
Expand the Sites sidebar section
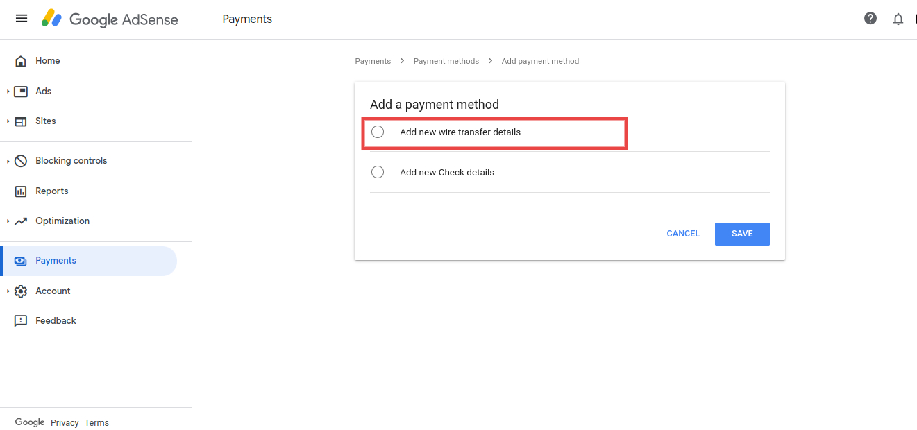click(8, 121)
